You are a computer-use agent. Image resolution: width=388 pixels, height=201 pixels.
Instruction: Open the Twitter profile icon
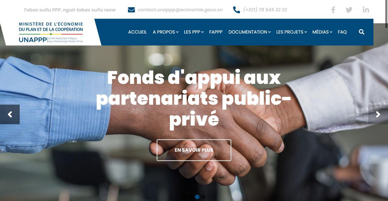click(349, 10)
